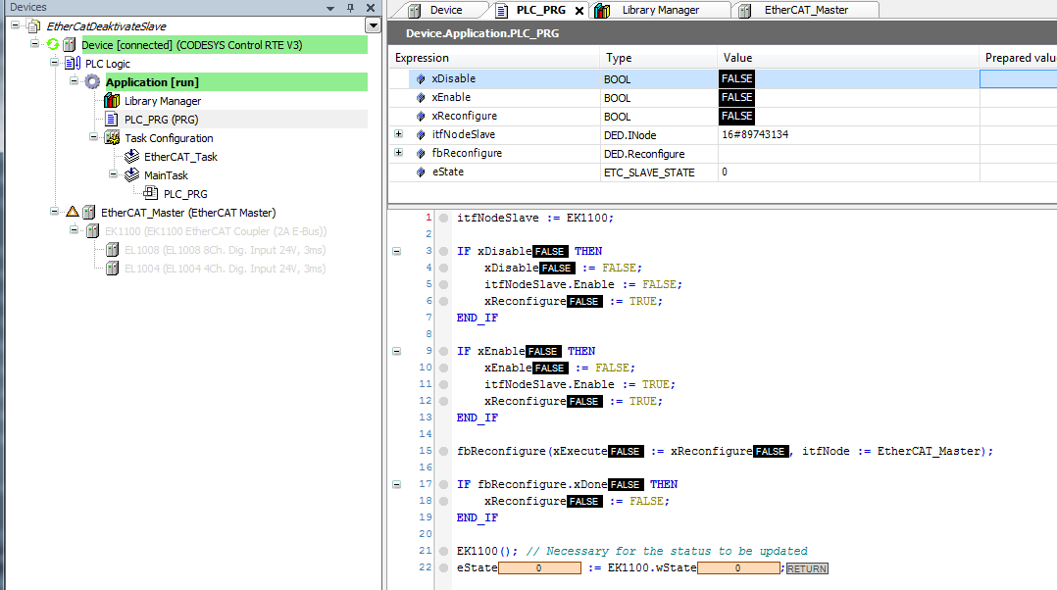Click the MainTask icon in device tree
The height and width of the screenshot is (590, 1057).
pos(131,175)
